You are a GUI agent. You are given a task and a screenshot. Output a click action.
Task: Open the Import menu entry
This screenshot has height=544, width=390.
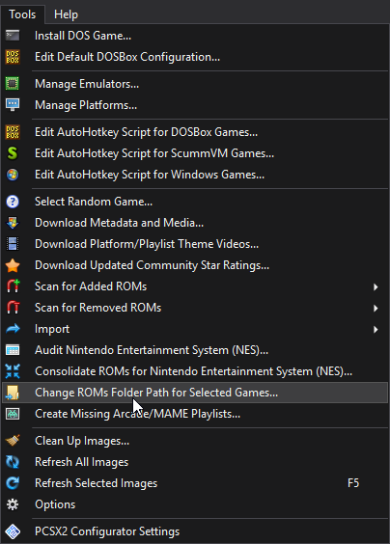195,329
